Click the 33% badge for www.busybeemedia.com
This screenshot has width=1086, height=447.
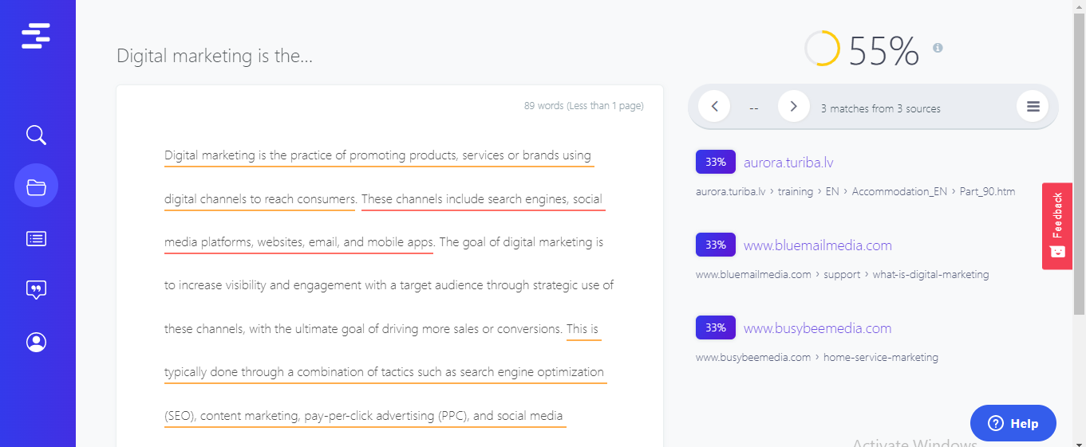point(715,327)
